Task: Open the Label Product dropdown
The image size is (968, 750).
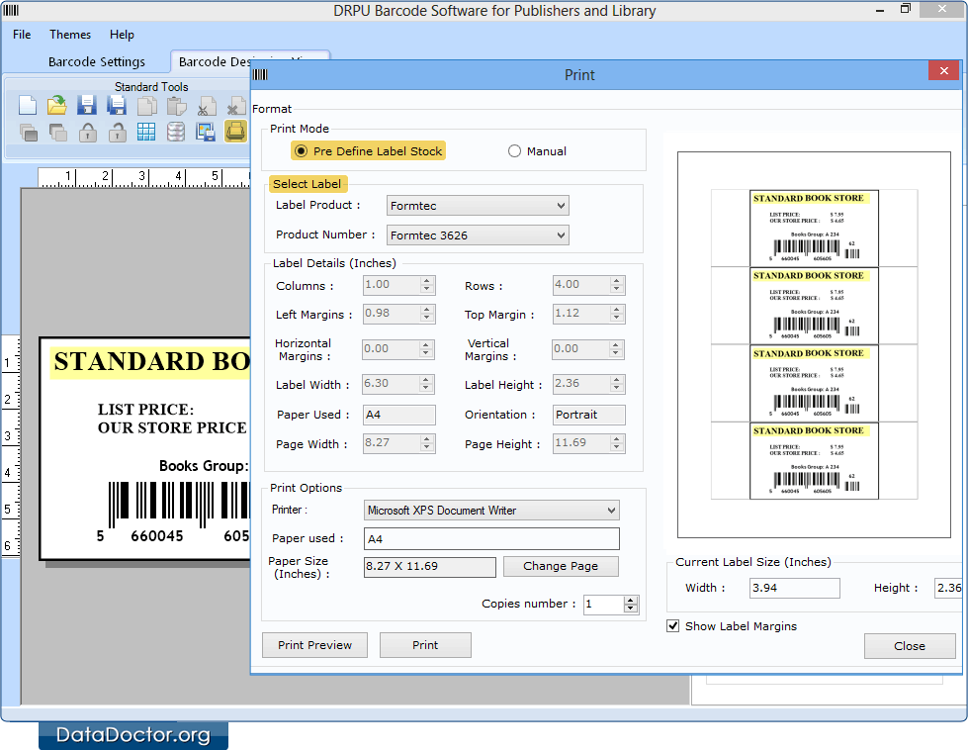Action: point(478,206)
